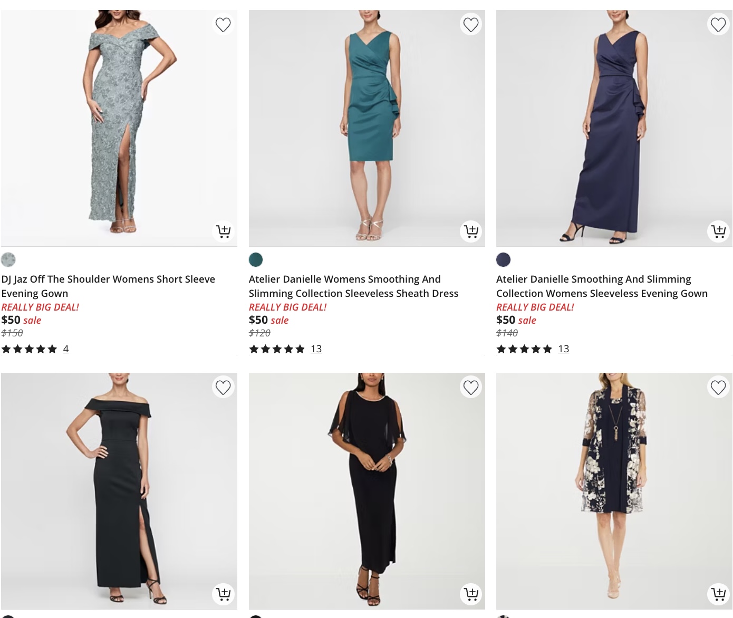Click the 13 reviews link under the teal dress

(x=316, y=349)
